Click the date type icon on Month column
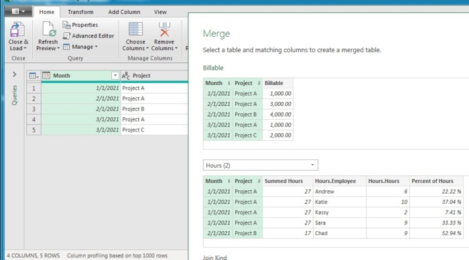The width and height of the screenshot is (469, 260). pyautogui.click(x=46, y=76)
